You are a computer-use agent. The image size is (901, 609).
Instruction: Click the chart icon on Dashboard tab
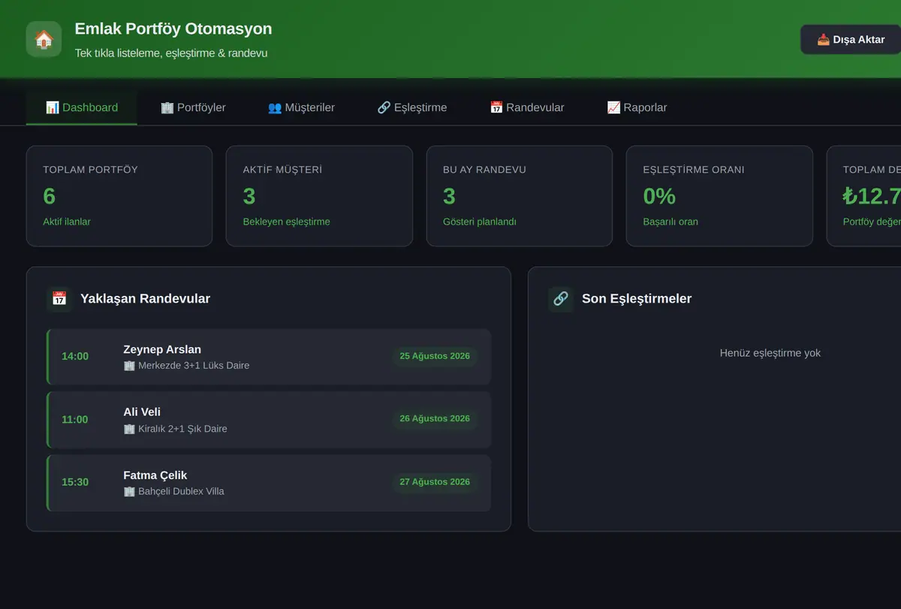(53, 107)
